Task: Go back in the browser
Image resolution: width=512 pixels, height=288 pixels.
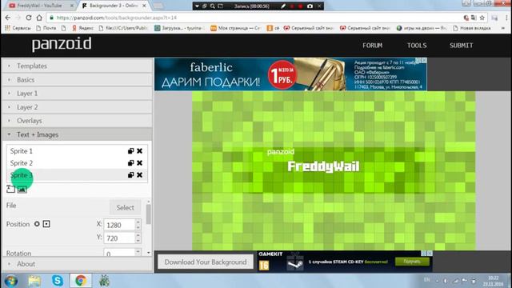Action: (8, 18)
